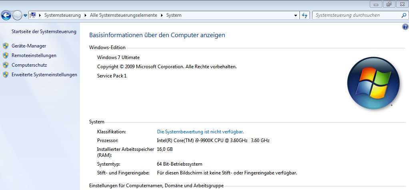Click the shield icon beside Erweiterte Systemeinstellungen
The height and width of the screenshot is (190, 409).
[x=6, y=75]
